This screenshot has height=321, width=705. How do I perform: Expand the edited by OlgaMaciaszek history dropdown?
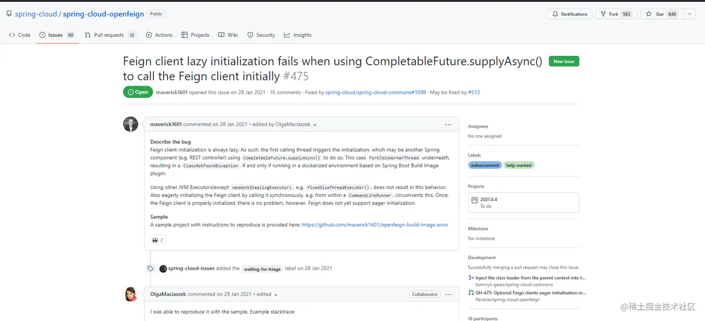[315, 125]
